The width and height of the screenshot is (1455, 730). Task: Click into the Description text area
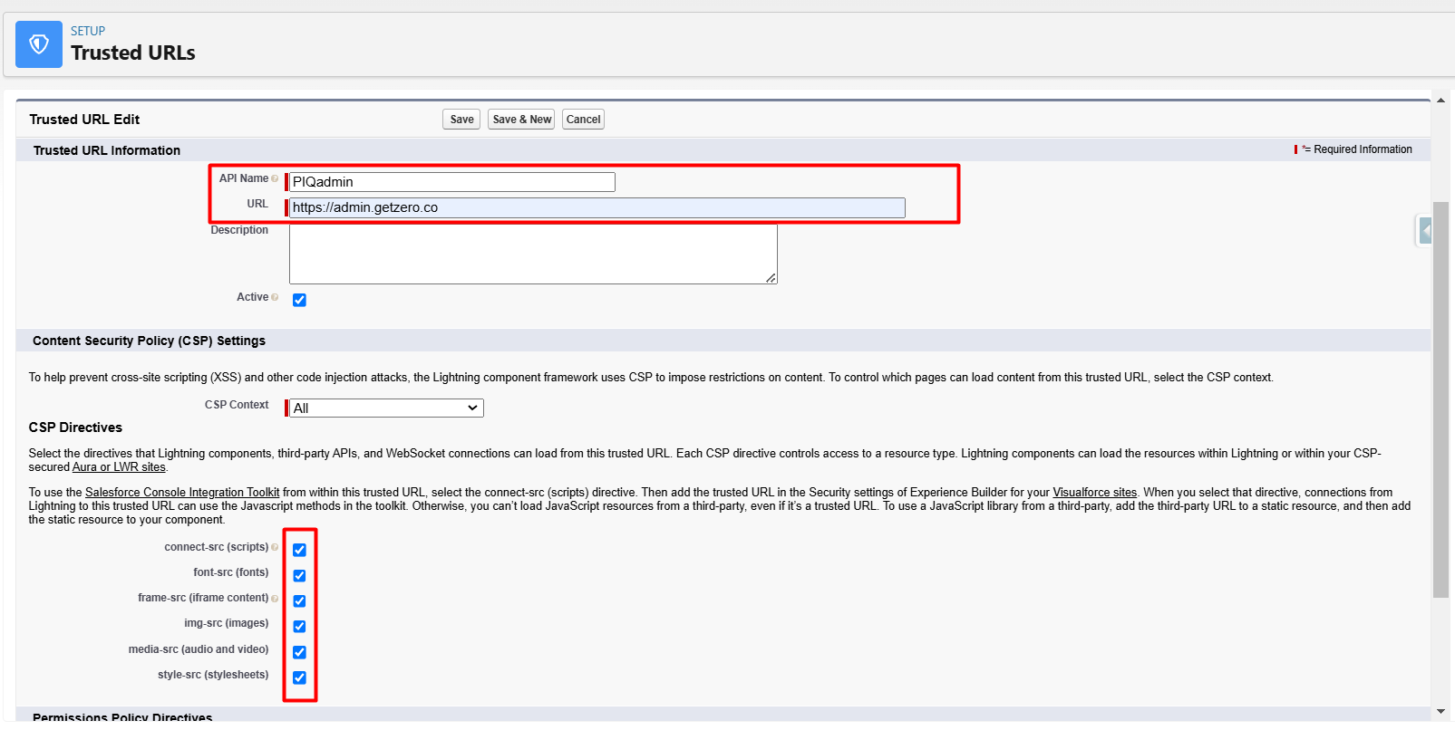(x=533, y=255)
